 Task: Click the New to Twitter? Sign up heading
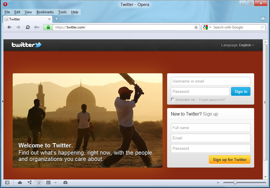tap(195, 114)
